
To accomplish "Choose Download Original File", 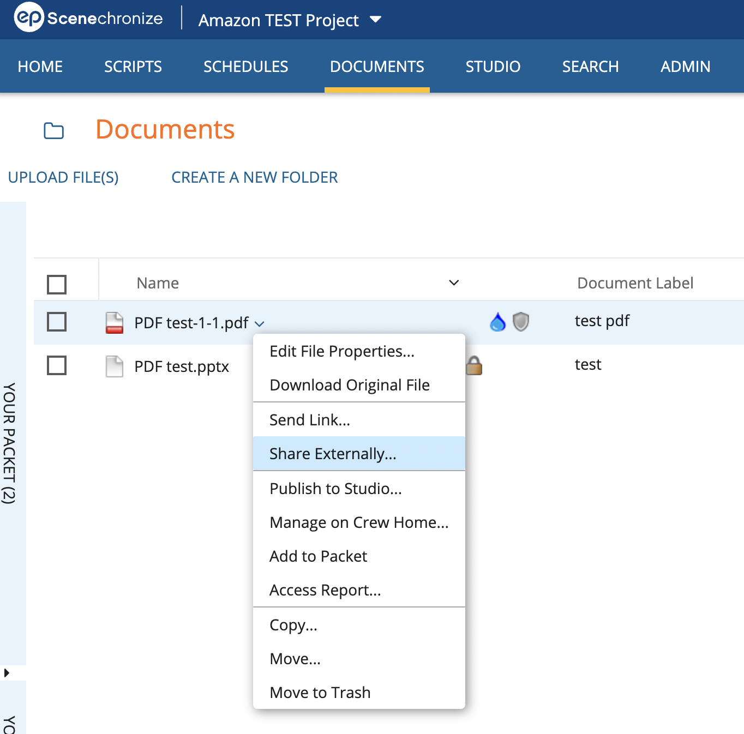I will tap(359, 385).
